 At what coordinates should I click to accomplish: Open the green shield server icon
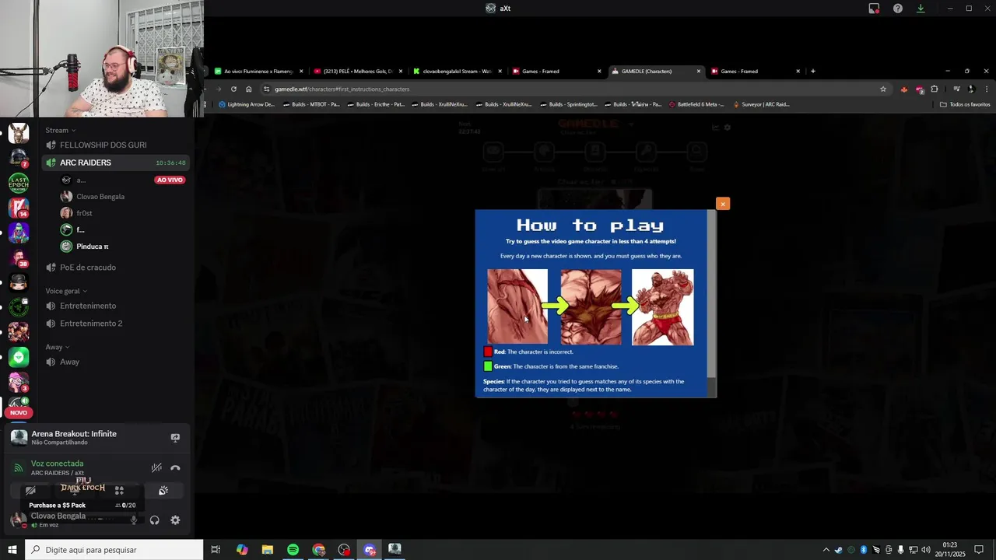point(19,357)
